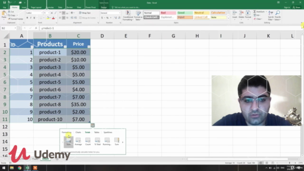Apply the Check Cell style

[151, 17]
